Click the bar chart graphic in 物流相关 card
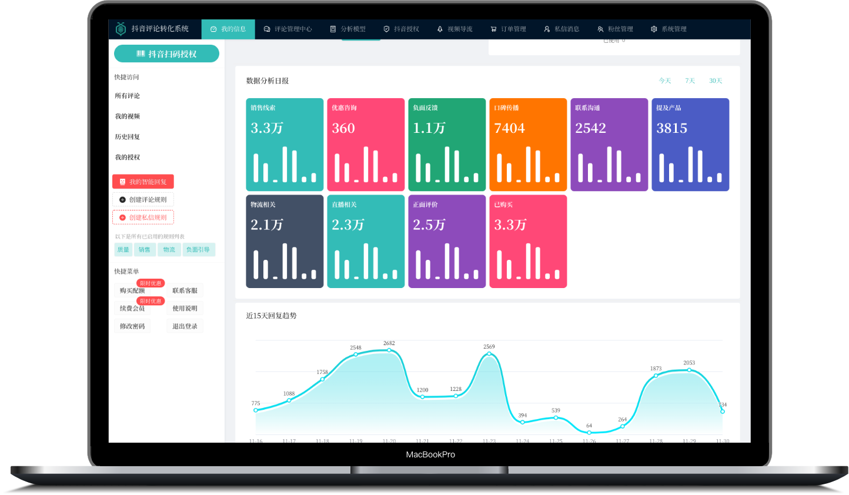The width and height of the screenshot is (849, 495). (x=285, y=260)
